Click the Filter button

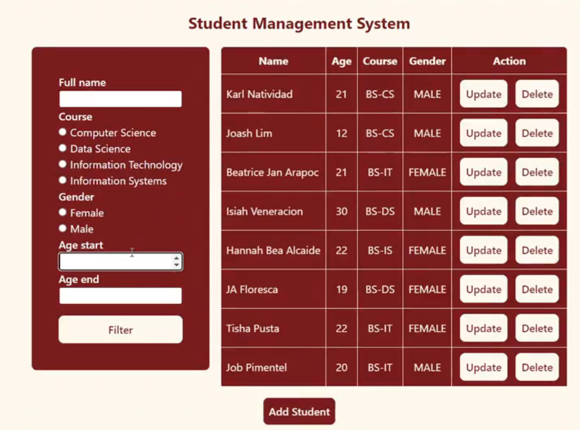120,330
